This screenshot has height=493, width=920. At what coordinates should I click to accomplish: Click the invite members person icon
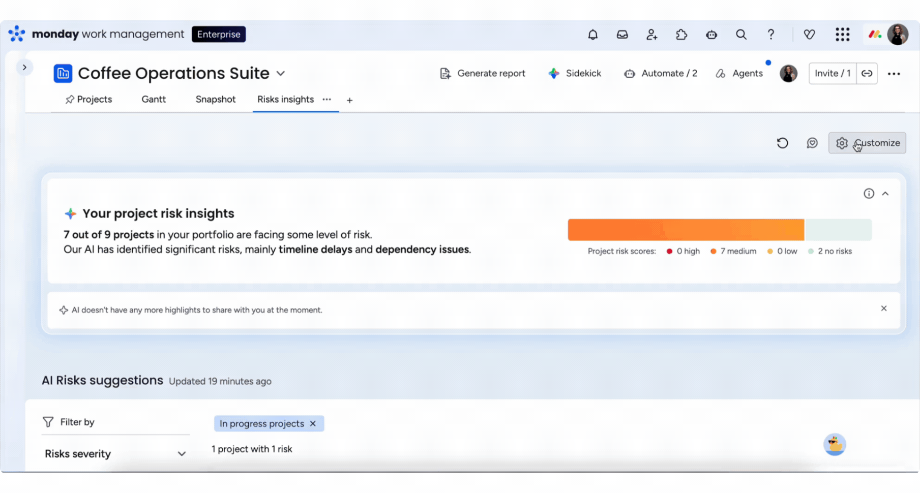coord(651,35)
